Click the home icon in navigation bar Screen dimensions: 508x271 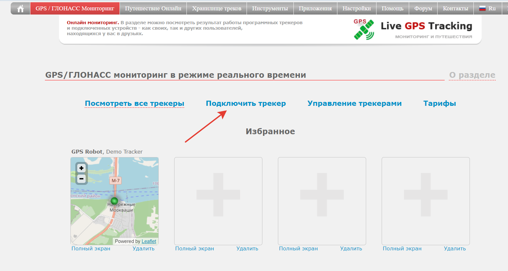20,9
